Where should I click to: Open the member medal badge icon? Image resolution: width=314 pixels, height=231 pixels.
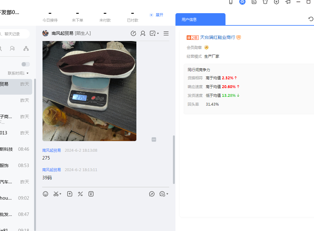coord(206,47)
